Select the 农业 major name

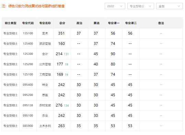[x=45, y=115]
